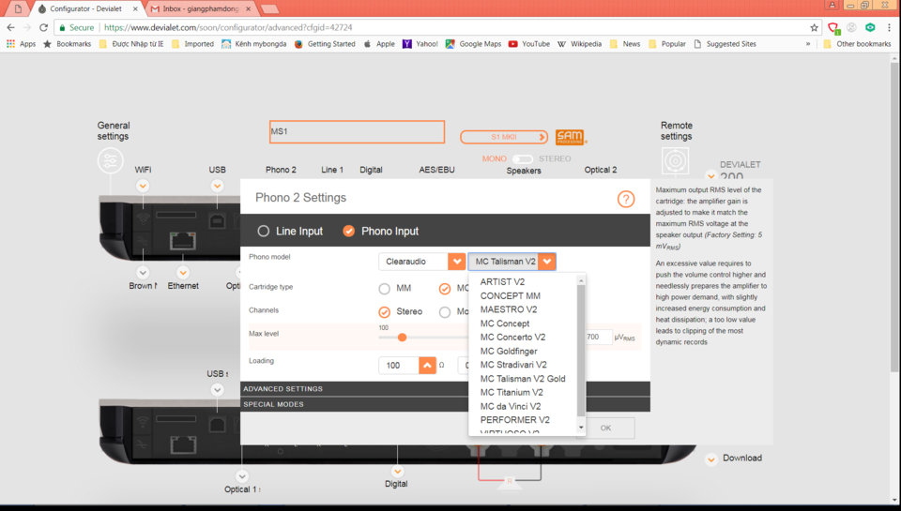901x511 pixels.
Task: Click the SAM processing logo
Action: click(570, 137)
